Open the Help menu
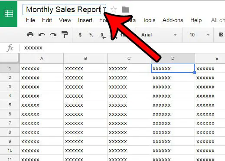 pyautogui.click(x=196, y=20)
